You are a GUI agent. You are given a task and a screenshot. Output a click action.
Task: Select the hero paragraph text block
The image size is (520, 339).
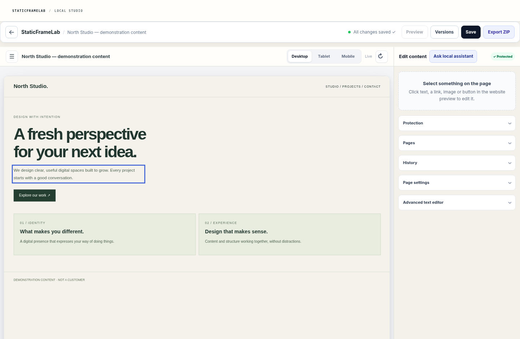(x=79, y=174)
